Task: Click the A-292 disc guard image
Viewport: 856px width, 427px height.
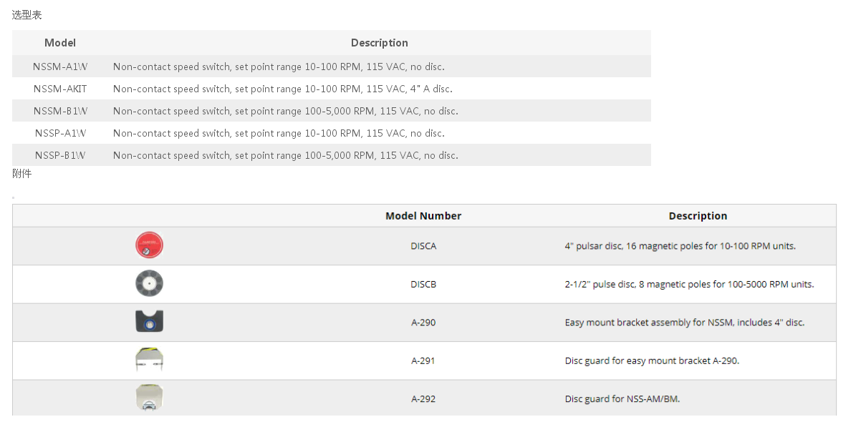Action: 149,398
